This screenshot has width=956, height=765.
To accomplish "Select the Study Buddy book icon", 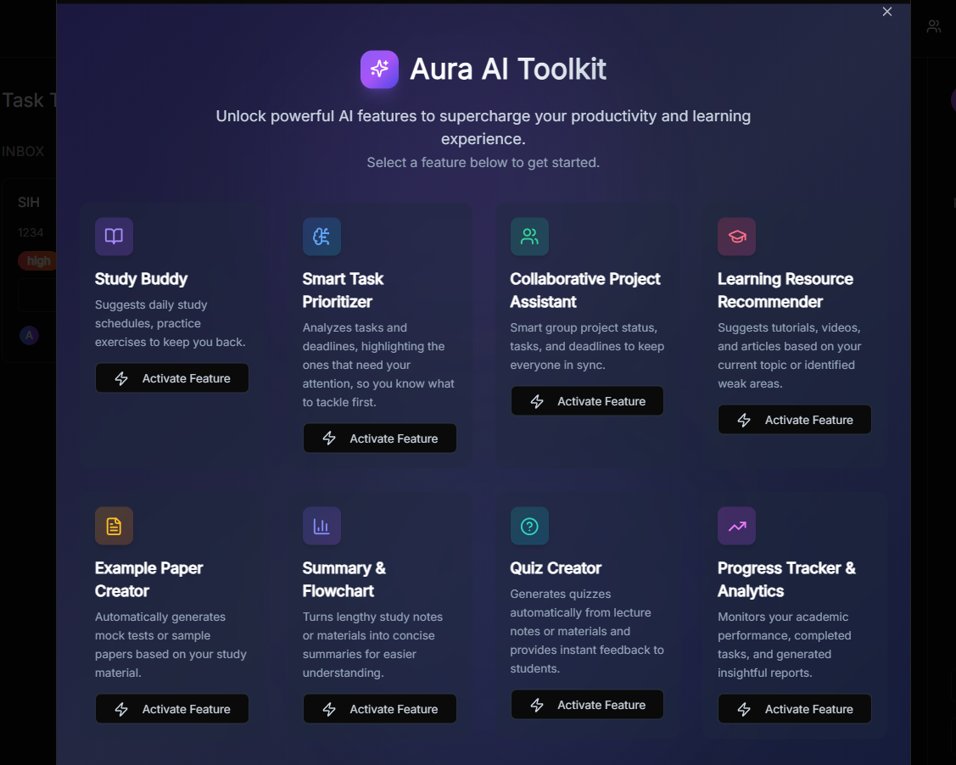I will [114, 237].
